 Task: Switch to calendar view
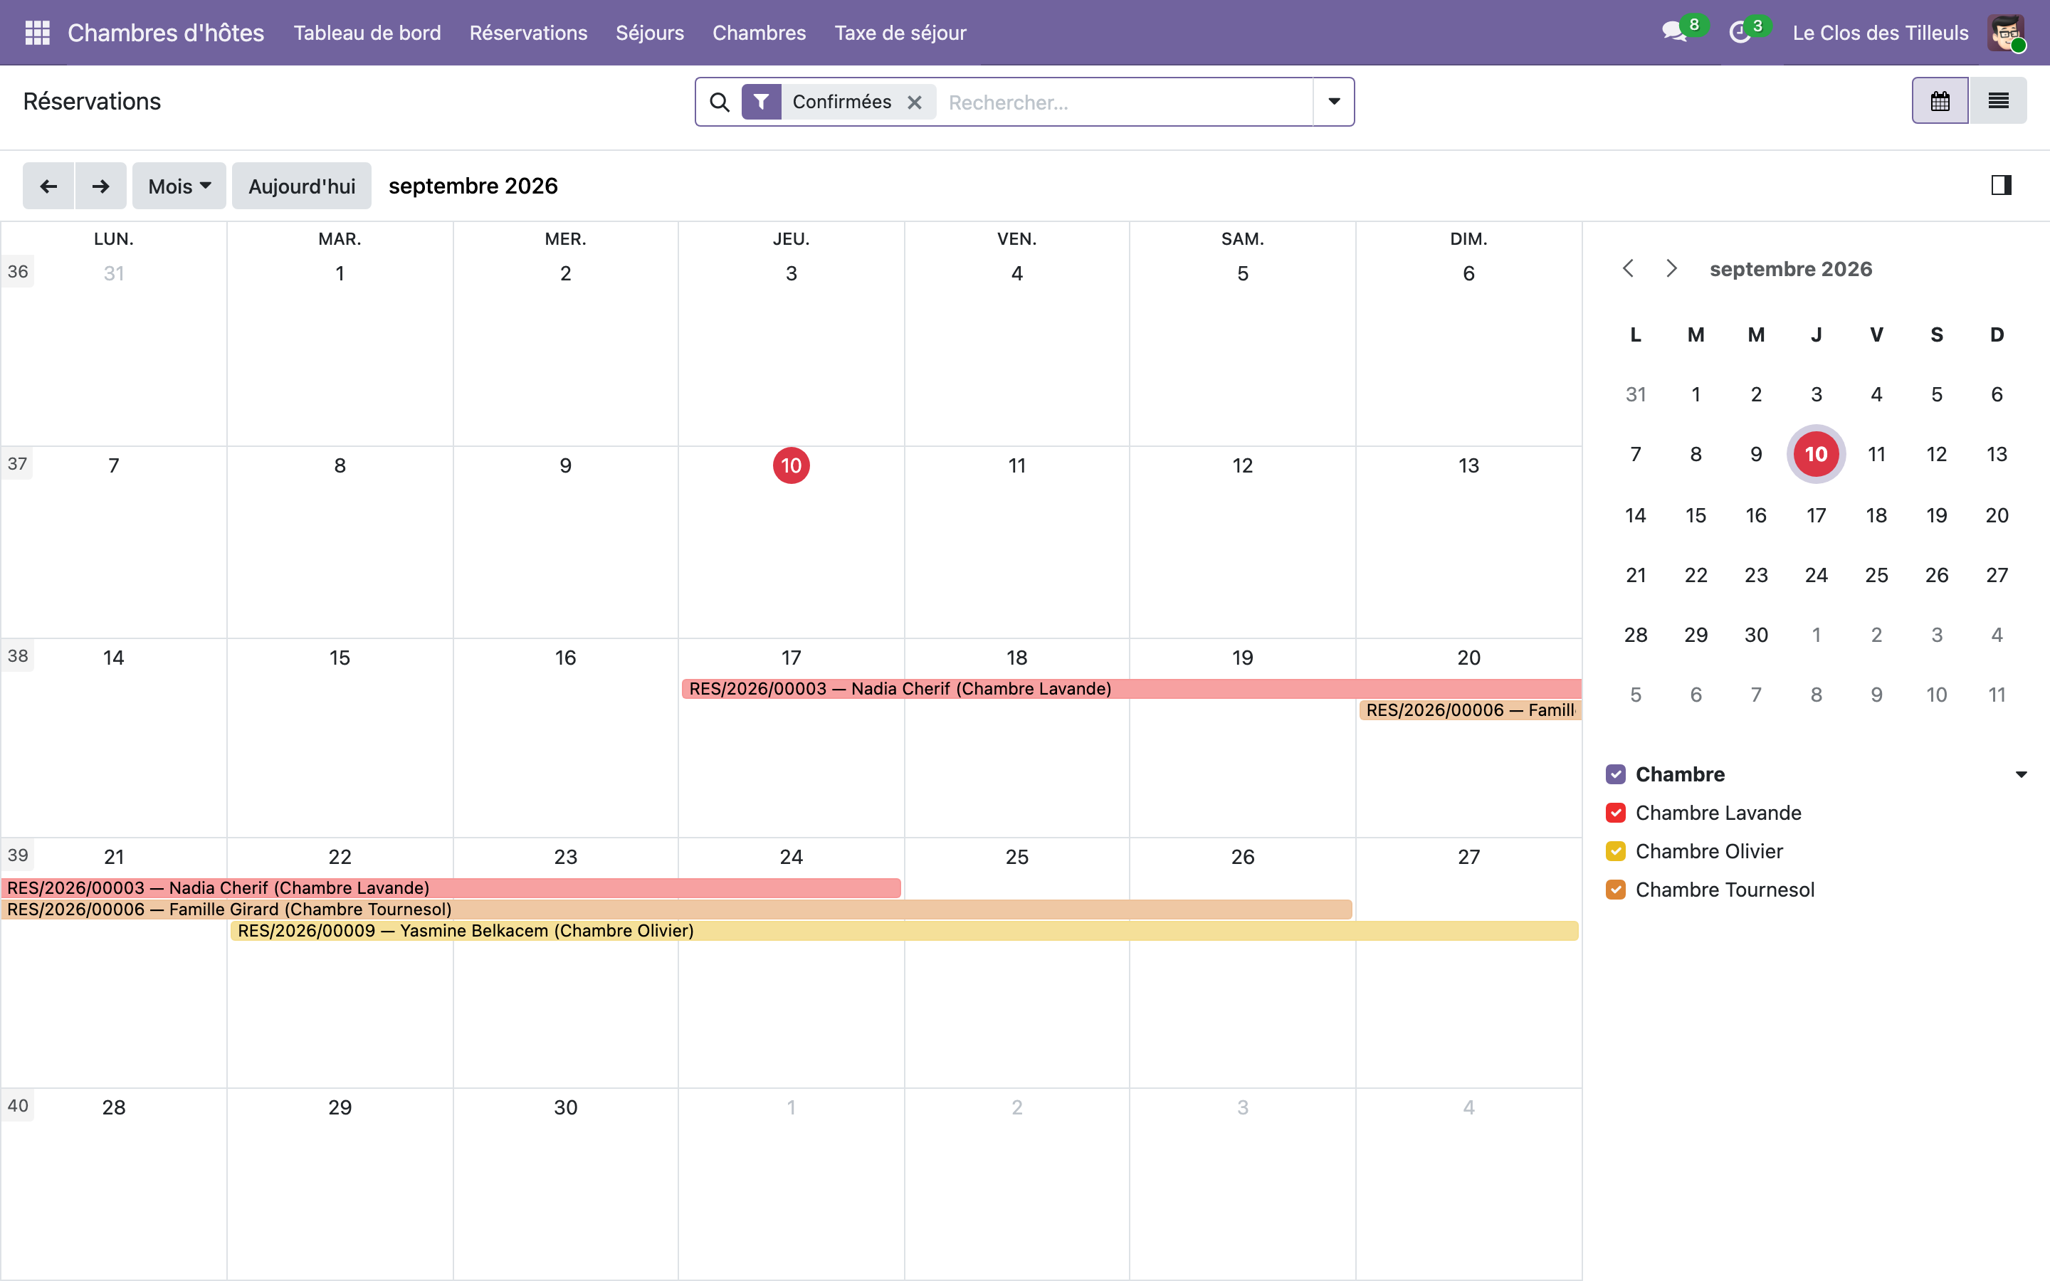[x=1940, y=101]
